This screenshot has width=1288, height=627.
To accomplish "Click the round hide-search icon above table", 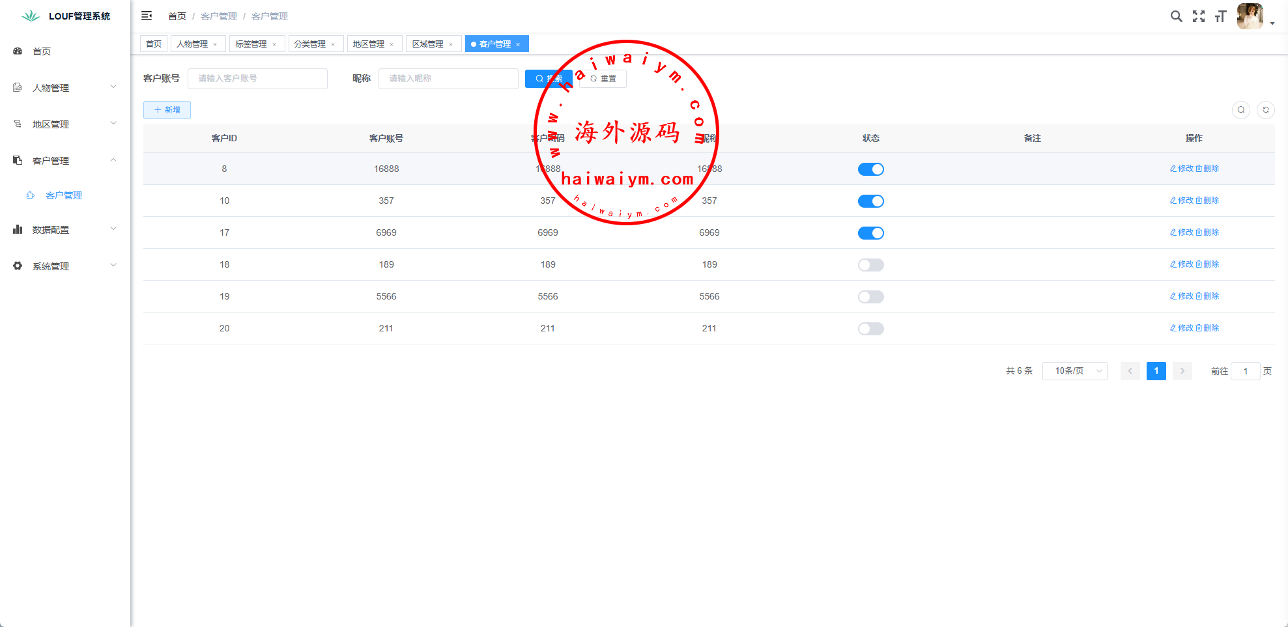I will tap(1240, 110).
